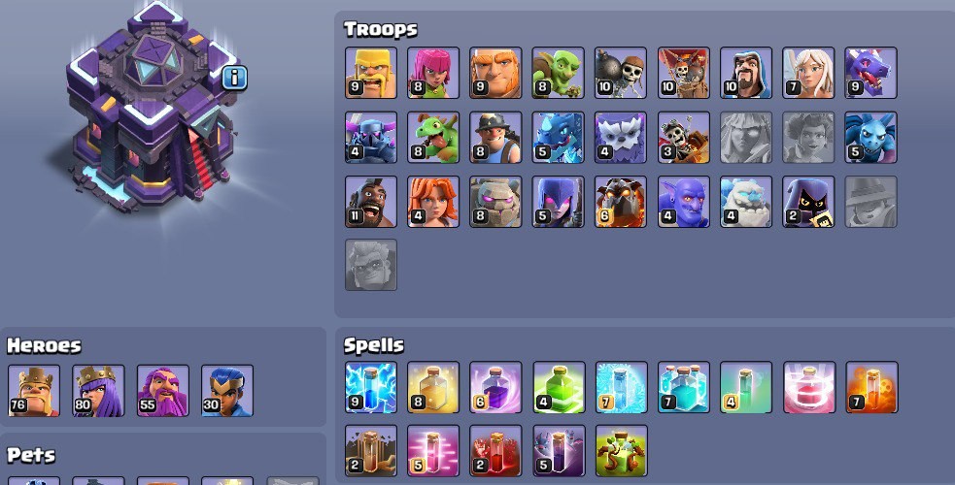Select the Royal Champion hero level 30
This screenshot has width=955, height=485.
click(227, 391)
